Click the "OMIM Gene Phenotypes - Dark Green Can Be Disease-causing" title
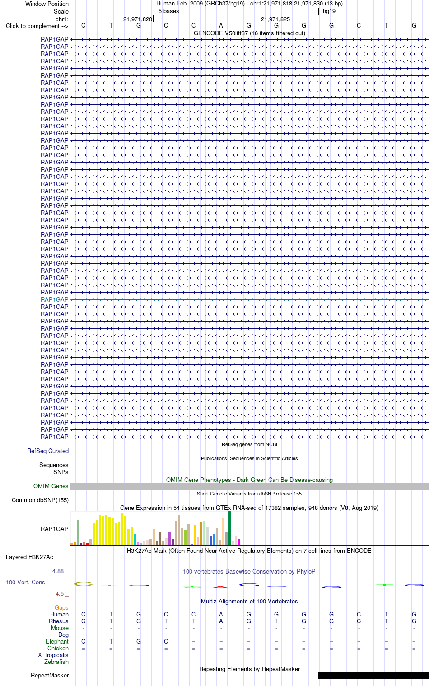The width and height of the screenshot is (429, 686). (x=249, y=480)
